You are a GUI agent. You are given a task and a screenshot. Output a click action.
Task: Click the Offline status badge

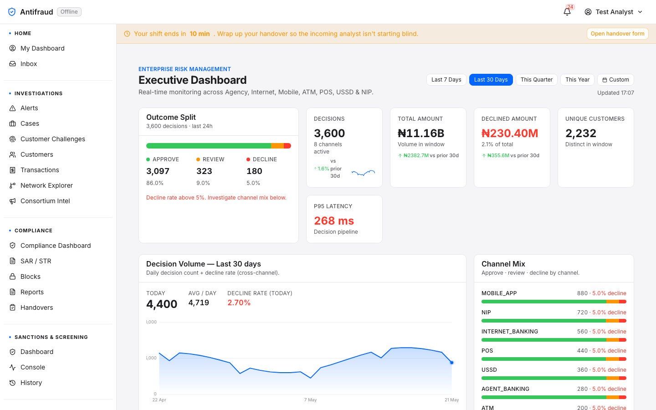[69, 12]
